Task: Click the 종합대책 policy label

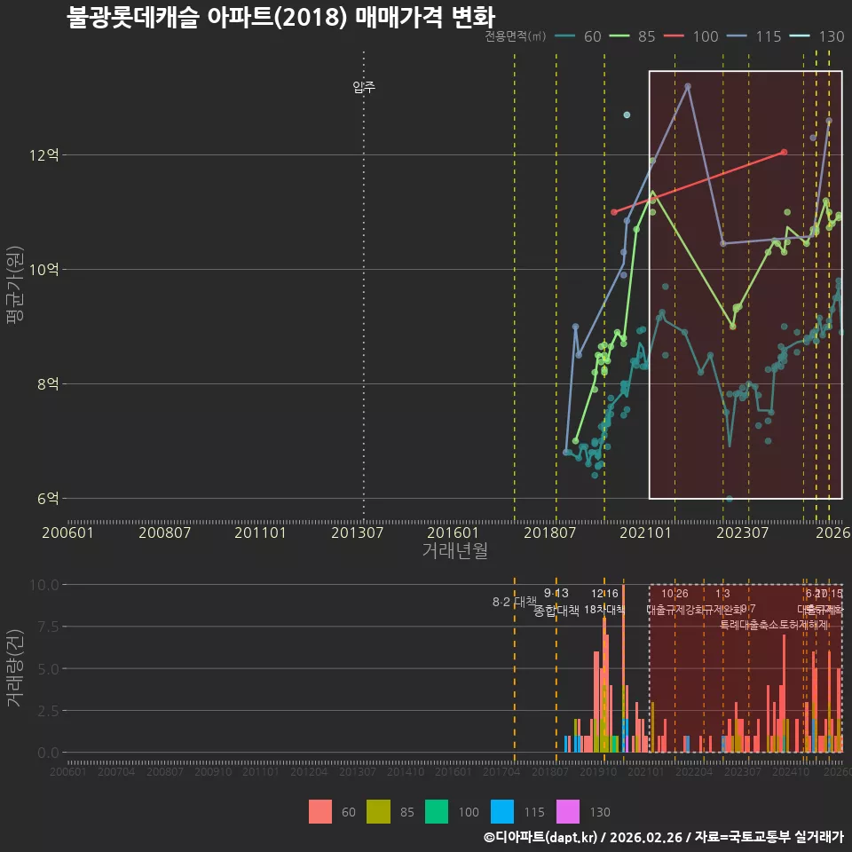Action: [556, 611]
